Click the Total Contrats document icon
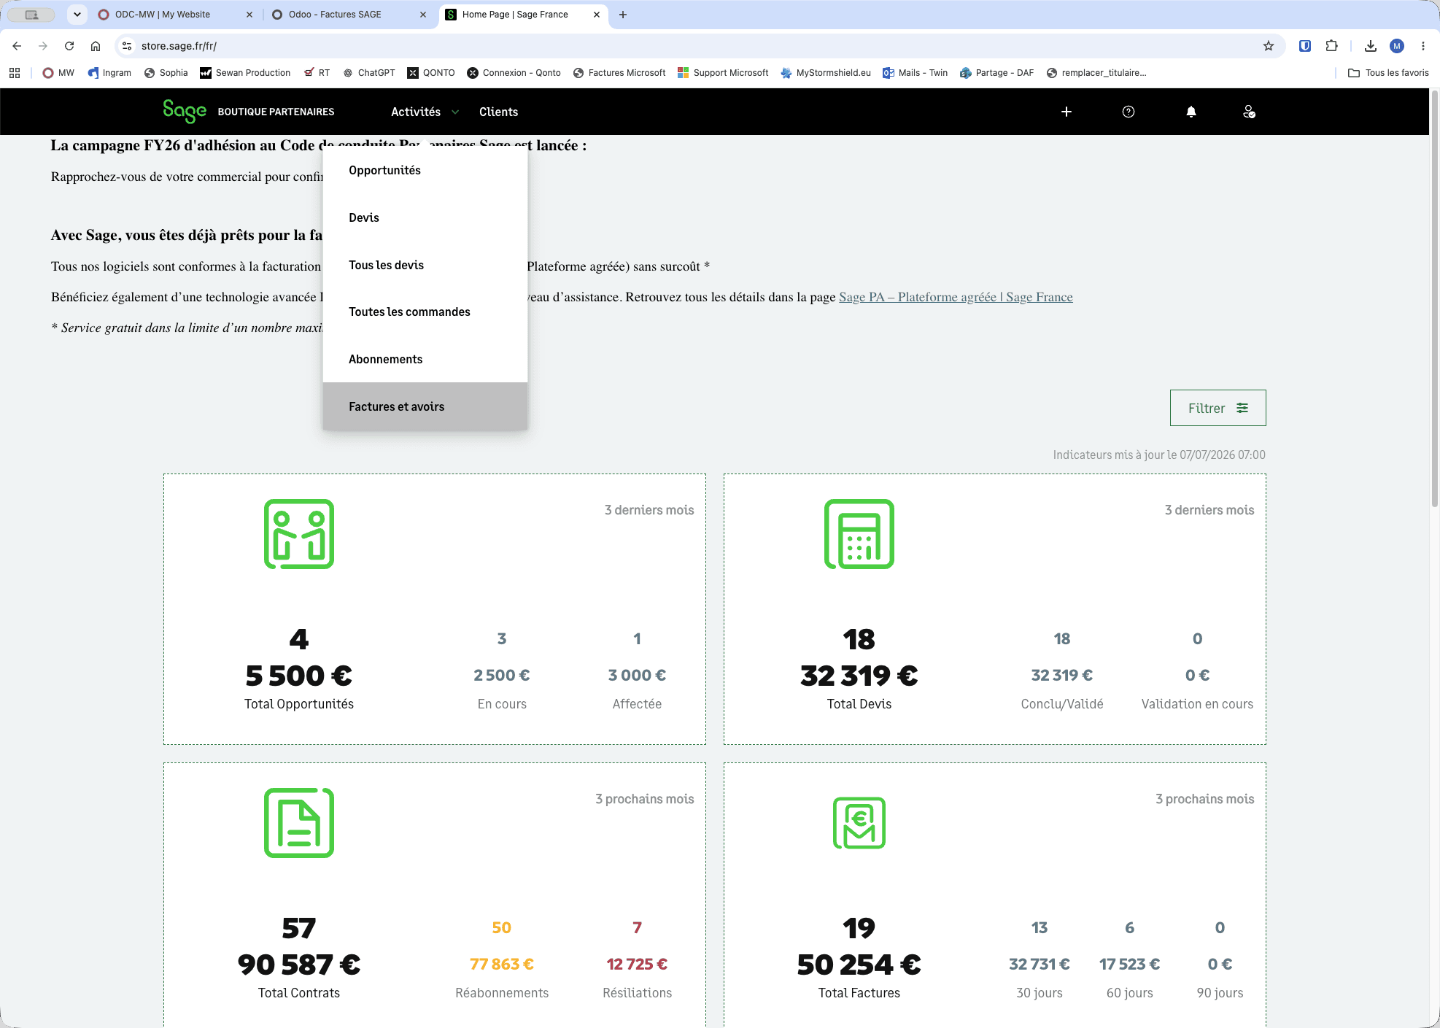The height and width of the screenshot is (1028, 1440). click(x=299, y=823)
